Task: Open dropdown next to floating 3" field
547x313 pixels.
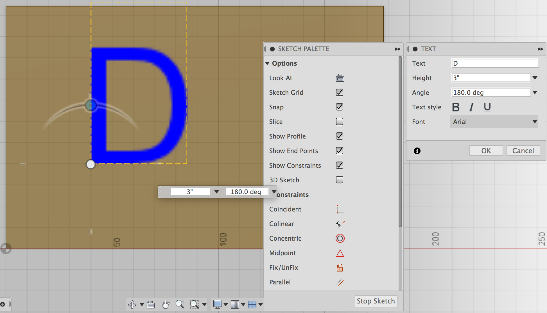Action: point(217,192)
